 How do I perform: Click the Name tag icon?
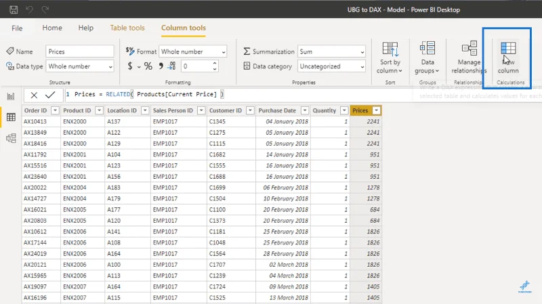click(10, 51)
